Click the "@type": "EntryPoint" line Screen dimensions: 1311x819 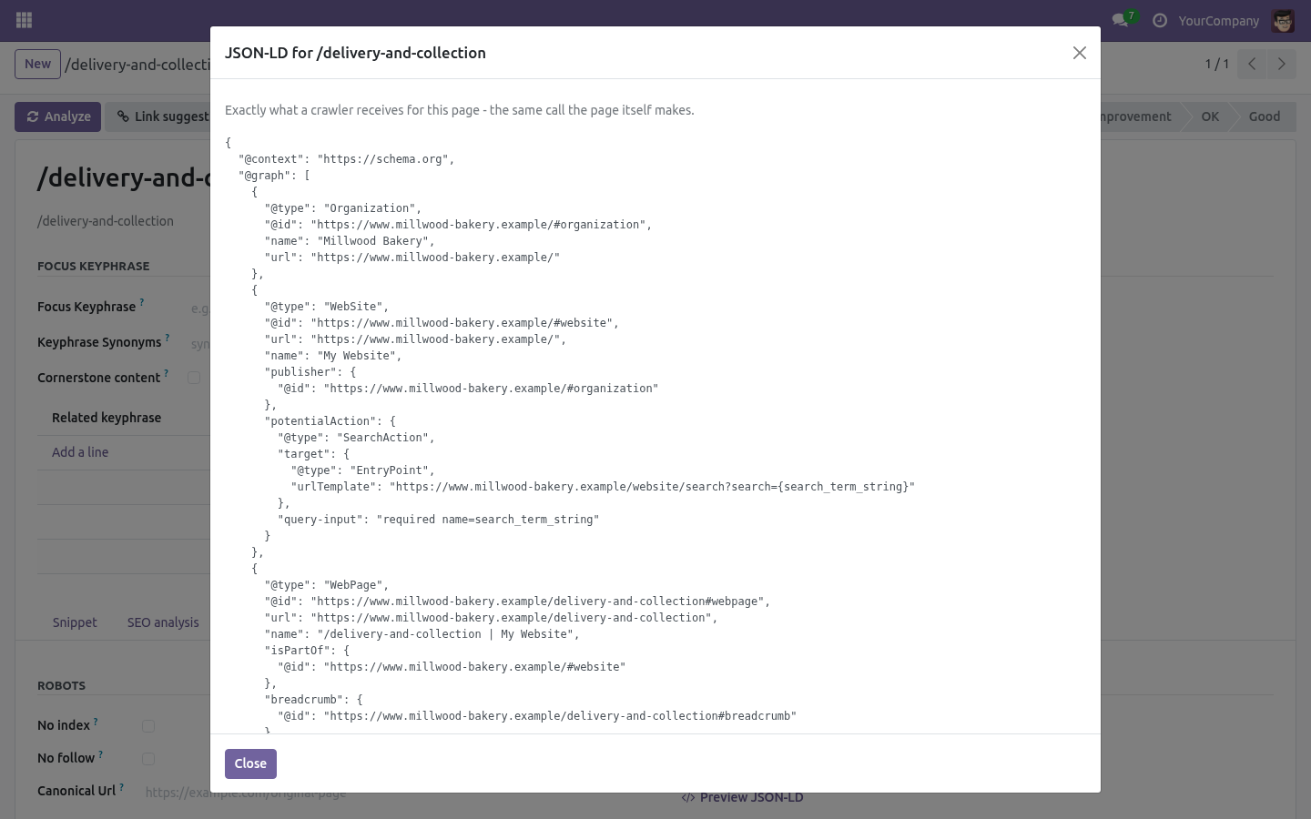(363, 470)
